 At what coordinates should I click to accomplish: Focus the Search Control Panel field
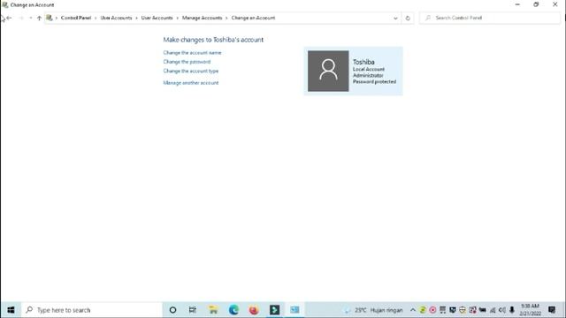[x=489, y=18]
